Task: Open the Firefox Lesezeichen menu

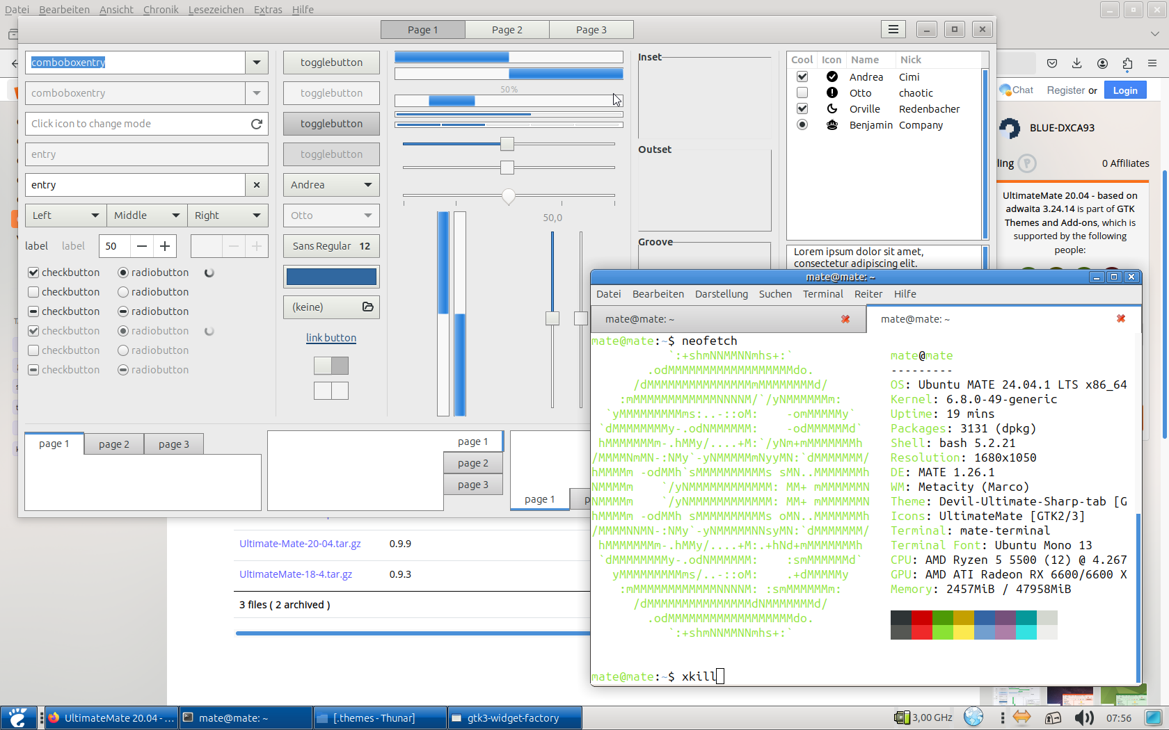Action: click(216, 10)
